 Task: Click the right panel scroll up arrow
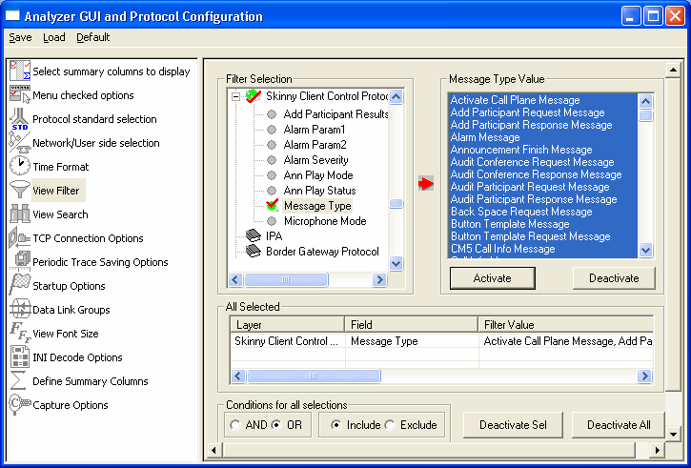[x=673, y=71]
